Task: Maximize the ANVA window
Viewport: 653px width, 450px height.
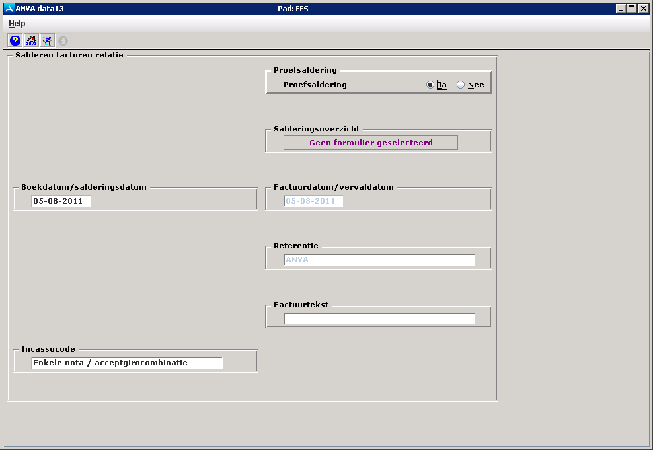Action: tap(632, 9)
